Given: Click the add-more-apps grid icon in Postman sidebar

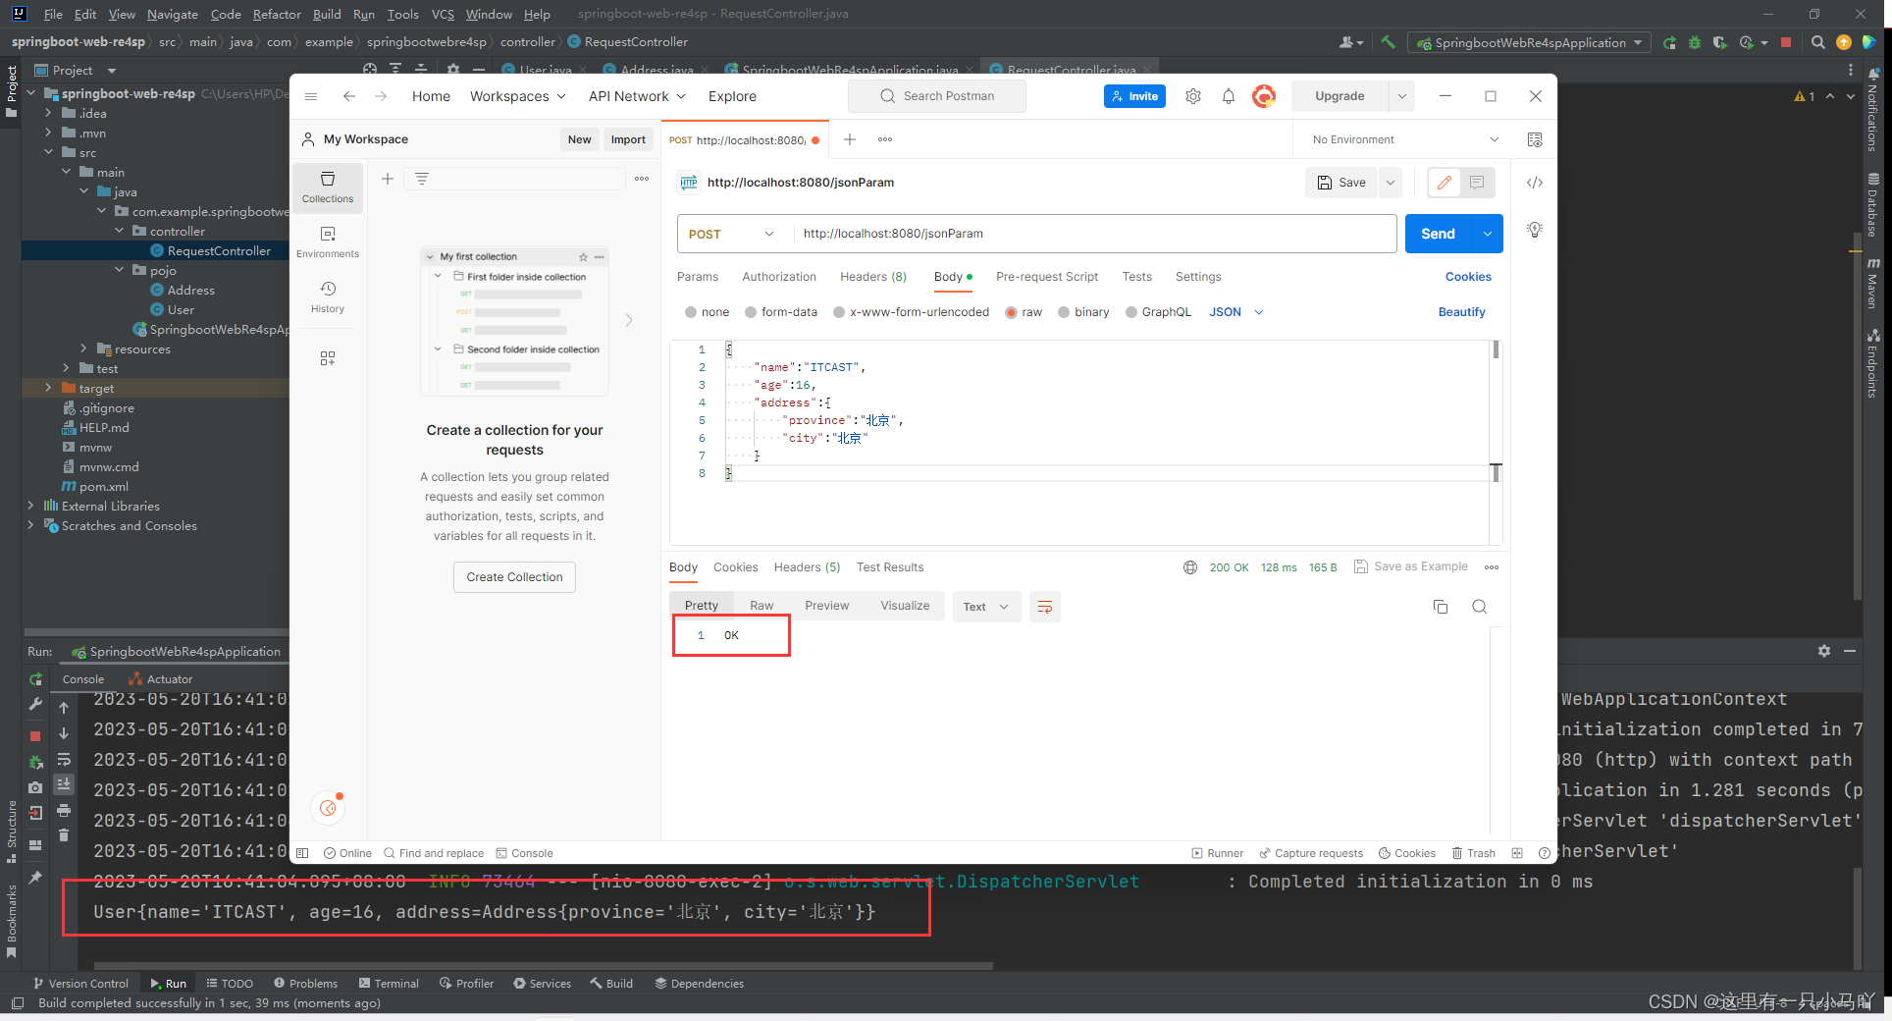Looking at the screenshot, I should click(x=328, y=358).
